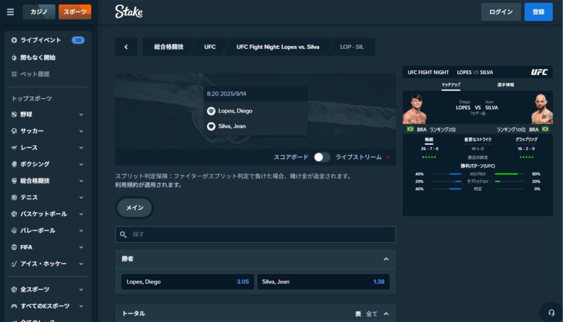Screen dimensions: 563x322
Task: Click the 間もなく開始 timer icon
Action: [14, 58]
